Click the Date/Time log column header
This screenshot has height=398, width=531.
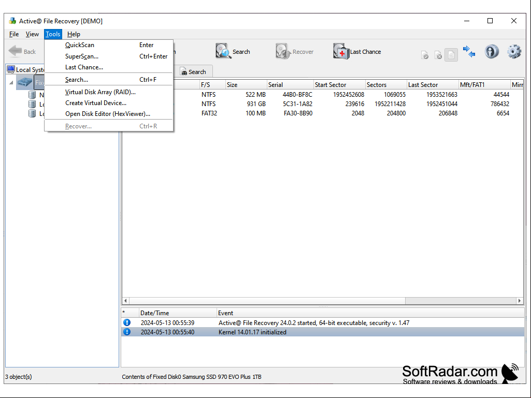click(178, 313)
